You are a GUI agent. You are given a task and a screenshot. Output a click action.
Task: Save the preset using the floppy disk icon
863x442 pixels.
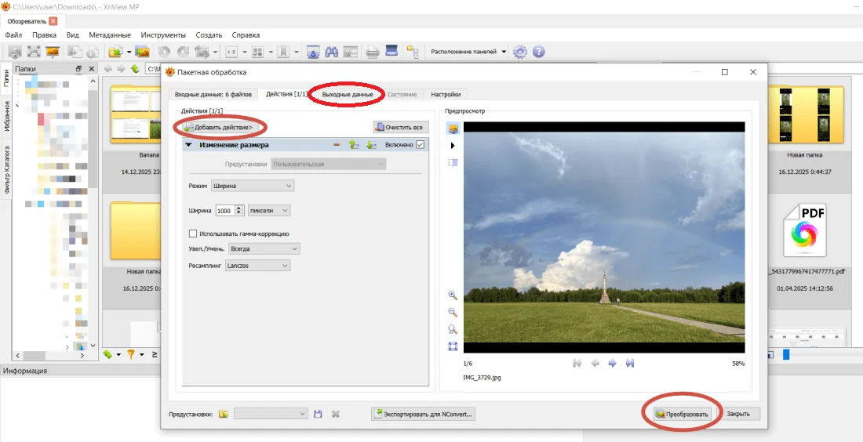coord(318,414)
